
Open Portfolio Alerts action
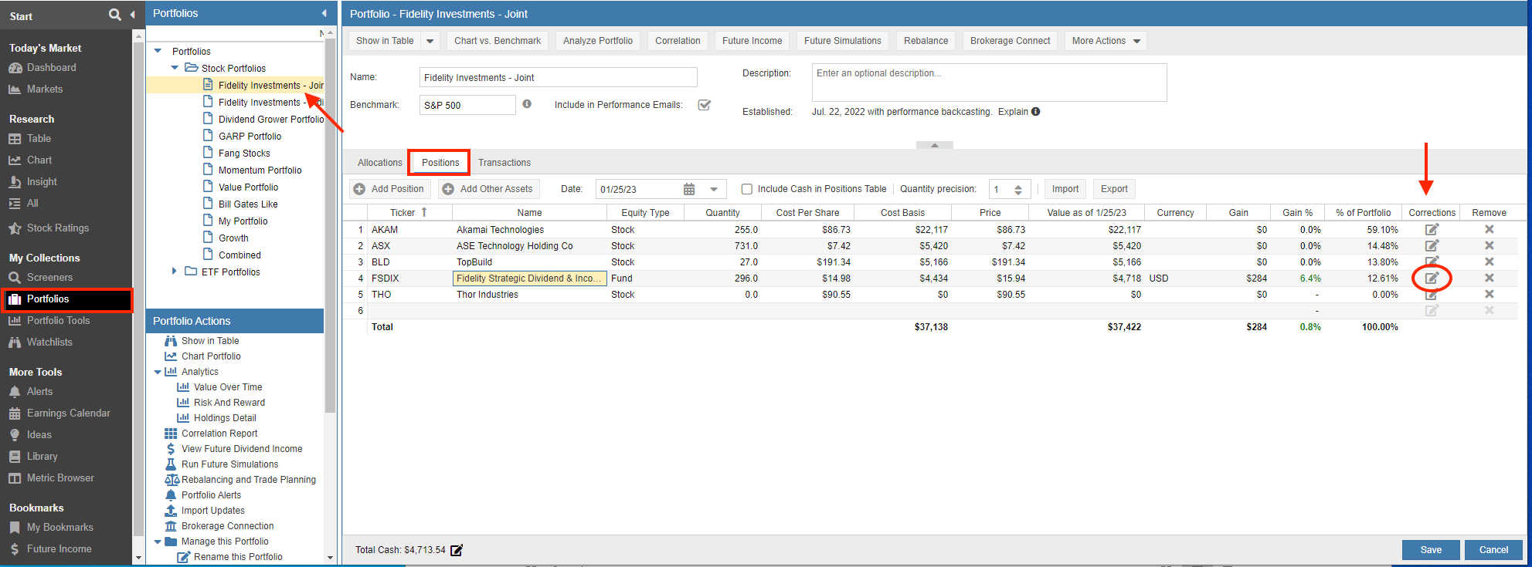[211, 495]
